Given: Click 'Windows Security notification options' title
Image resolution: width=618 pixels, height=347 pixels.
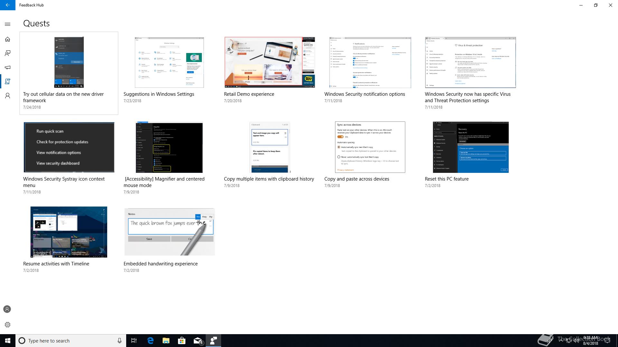Looking at the screenshot, I should coord(365,94).
